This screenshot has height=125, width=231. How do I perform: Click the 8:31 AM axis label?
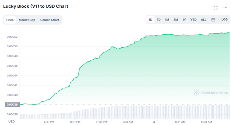point(180,122)
